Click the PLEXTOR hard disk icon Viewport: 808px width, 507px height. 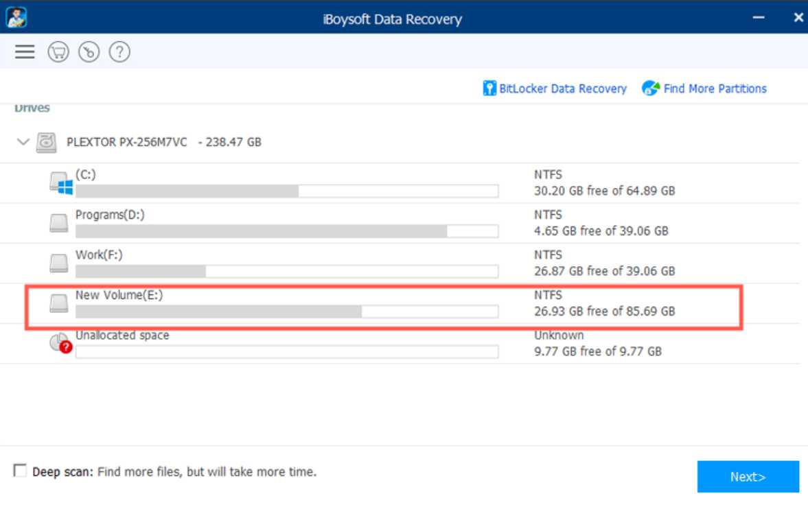(x=47, y=143)
